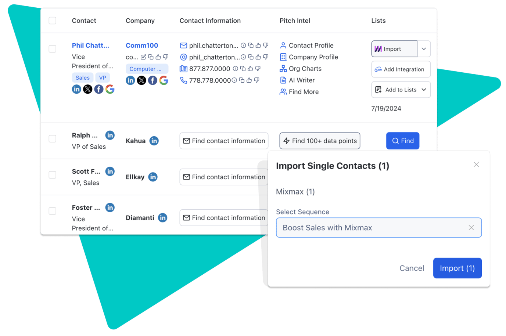Screen dimensions: 506x336
Task: Click Cancel in import dialog
Action: 412,268
